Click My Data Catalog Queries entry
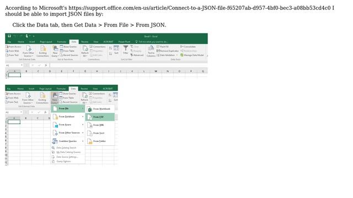 (x=68, y=152)
